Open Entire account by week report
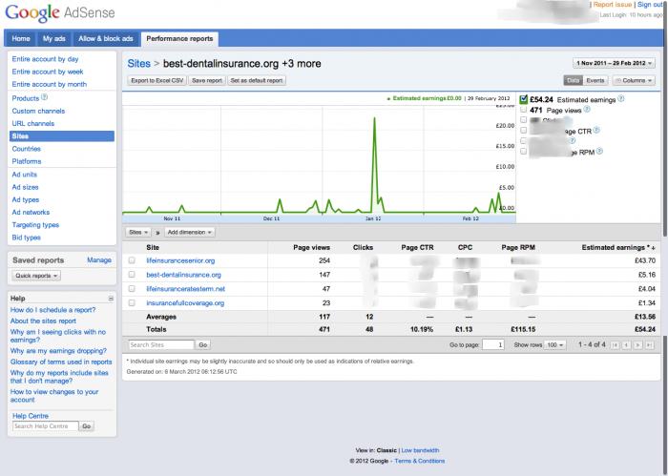The width and height of the screenshot is (668, 476). (x=48, y=72)
